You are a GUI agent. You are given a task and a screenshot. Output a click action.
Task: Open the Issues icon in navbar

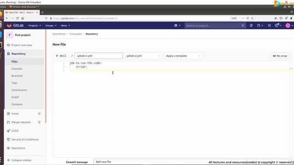(251, 26)
